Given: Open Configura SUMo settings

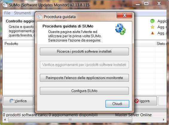Looking at the screenshot, I should pyautogui.click(x=84, y=91).
